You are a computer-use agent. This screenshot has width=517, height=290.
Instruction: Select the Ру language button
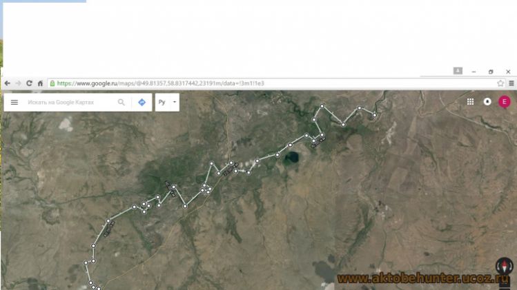click(x=162, y=102)
